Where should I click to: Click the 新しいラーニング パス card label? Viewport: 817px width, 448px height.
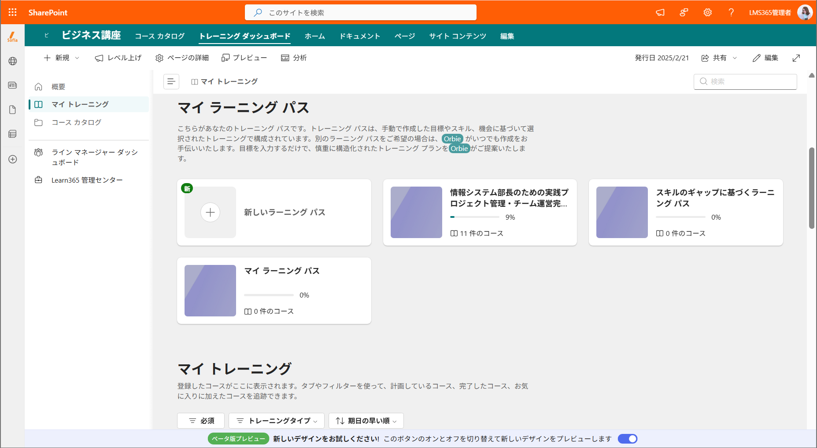(x=285, y=212)
